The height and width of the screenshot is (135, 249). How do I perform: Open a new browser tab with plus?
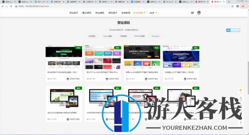(x=229, y=2)
